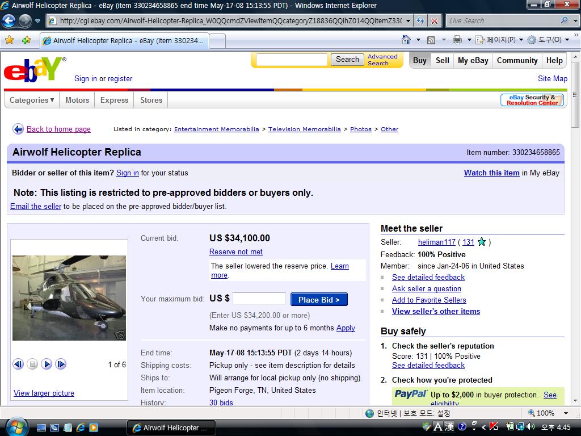
Task: Open the Favorites Center star icon
Action: (x=10, y=40)
